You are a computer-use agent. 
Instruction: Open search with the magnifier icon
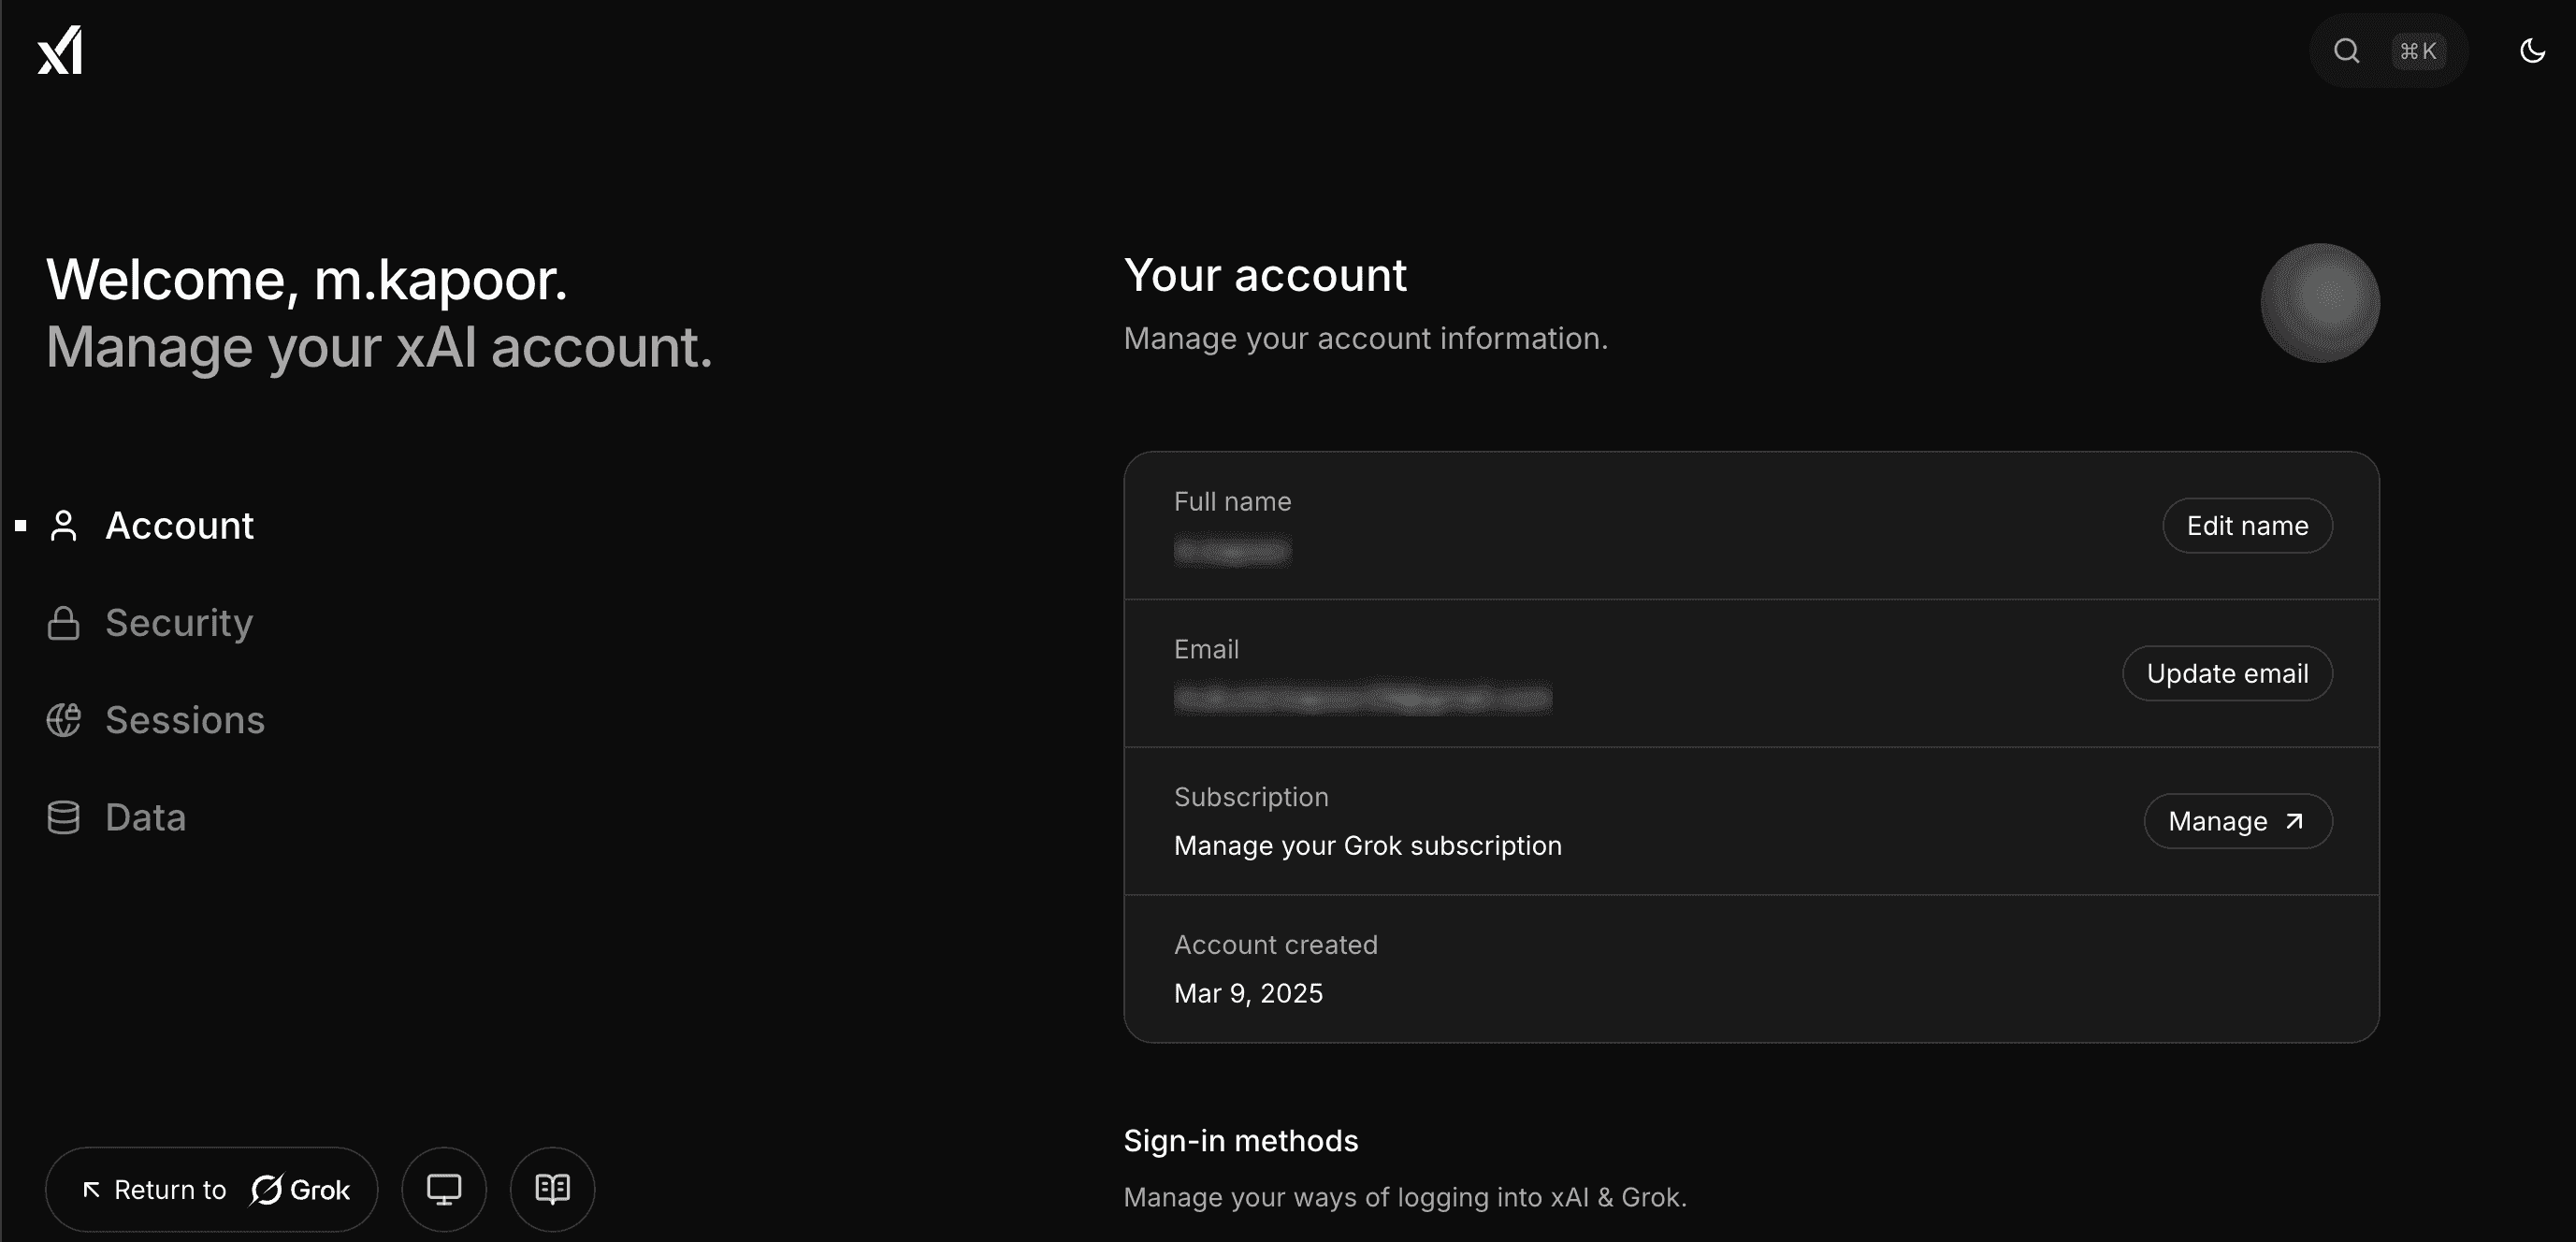(2346, 51)
